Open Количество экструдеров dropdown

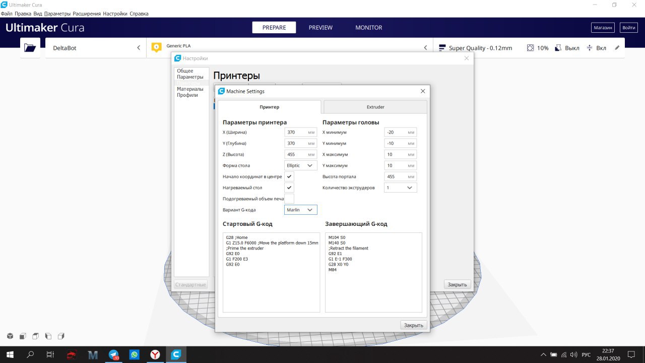(401, 188)
